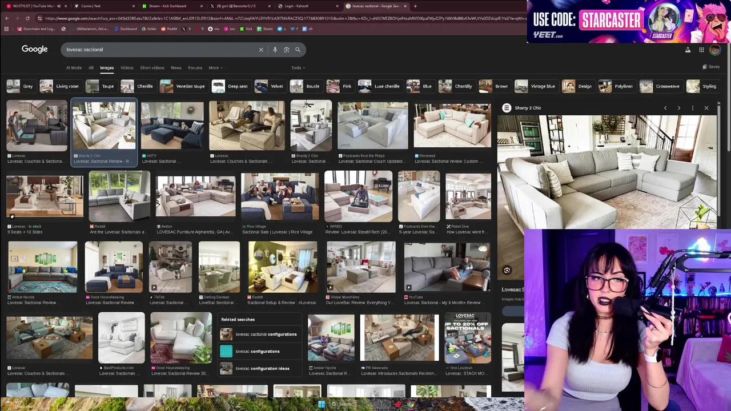Click the browser URL address bar
731x411 pixels.
283,18
